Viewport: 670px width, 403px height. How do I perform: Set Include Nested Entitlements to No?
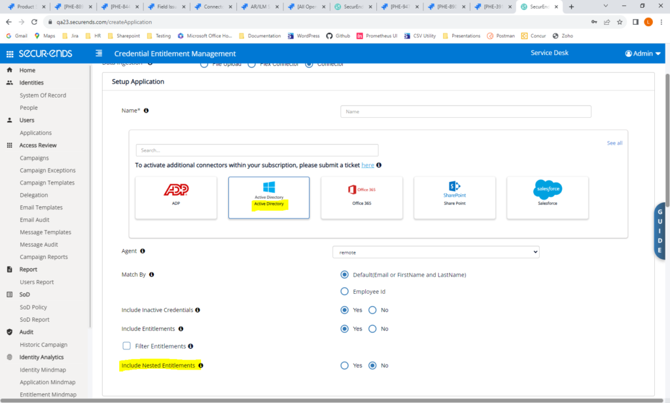(x=372, y=366)
